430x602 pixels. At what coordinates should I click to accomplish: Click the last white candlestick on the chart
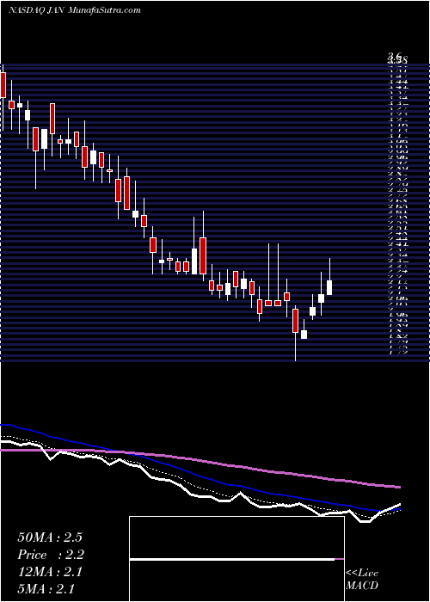coord(329,287)
